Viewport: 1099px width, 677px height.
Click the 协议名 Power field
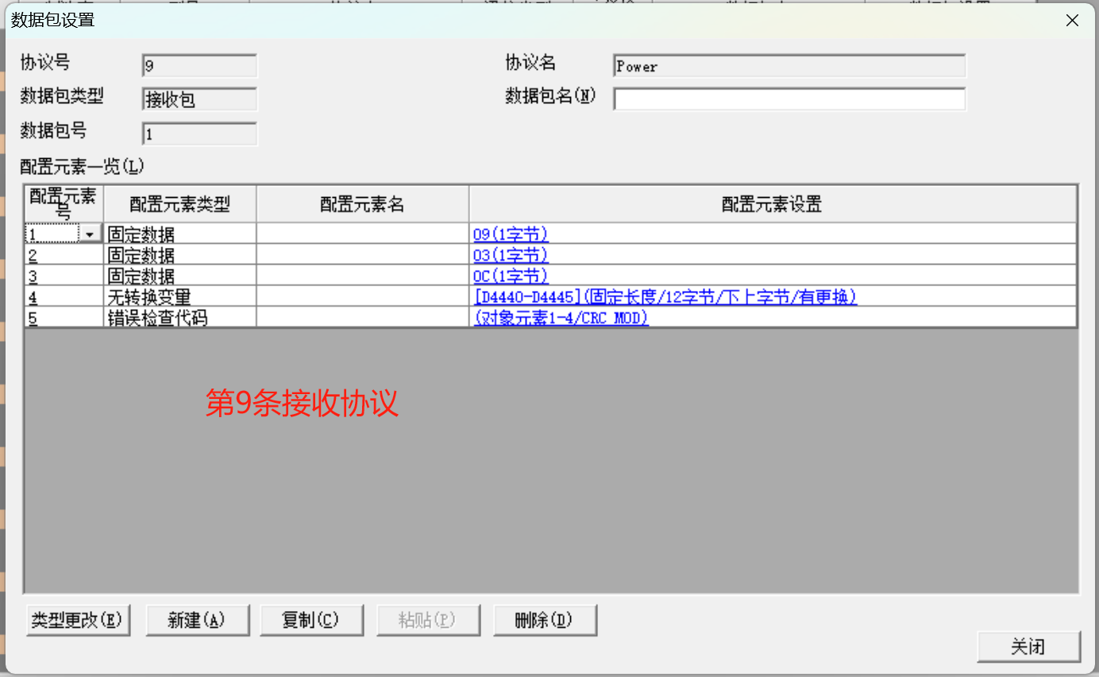789,67
